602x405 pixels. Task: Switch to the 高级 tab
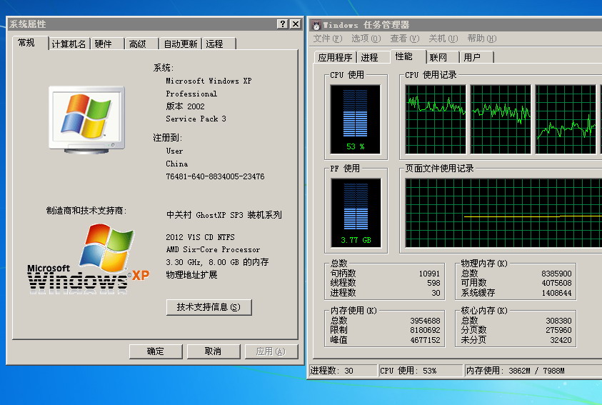(141, 44)
